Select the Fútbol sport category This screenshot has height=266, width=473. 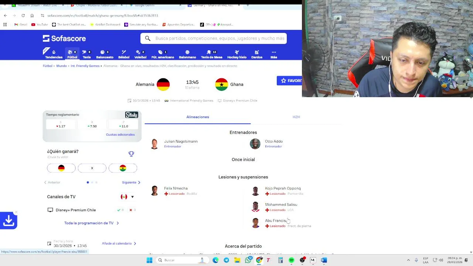coord(72,54)
